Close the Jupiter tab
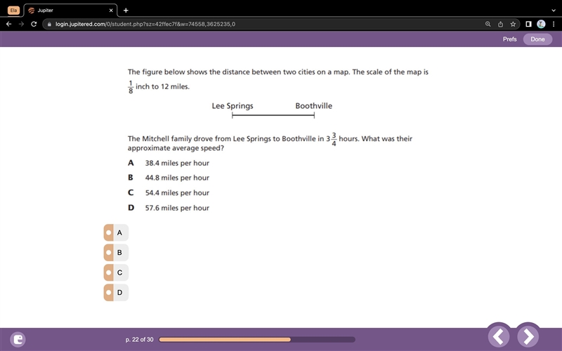Image resolution: width=562 pixels, height=351 pixels. (x=111, y=11)
